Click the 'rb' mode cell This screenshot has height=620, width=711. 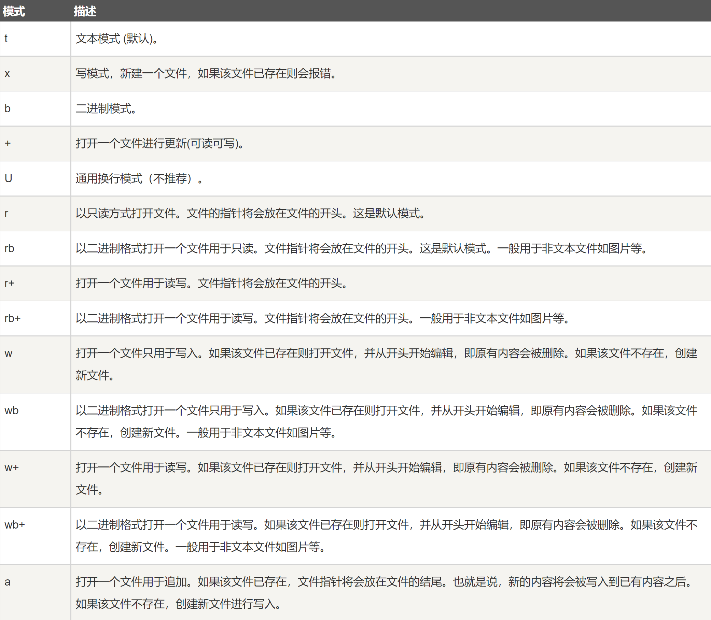click(9, 248)
